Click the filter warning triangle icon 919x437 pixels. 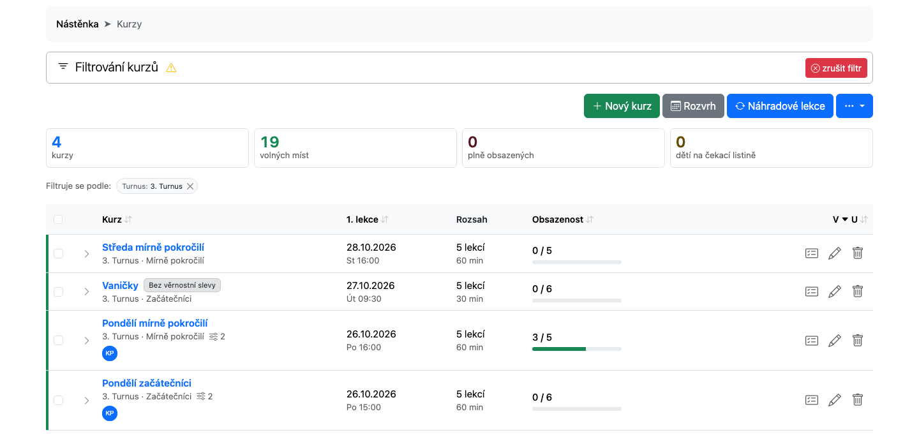click(x=171, y=68)
